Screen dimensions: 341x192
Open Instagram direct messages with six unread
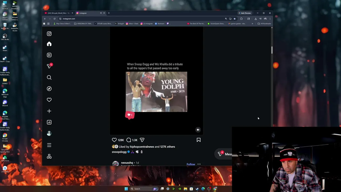coord(49,66)
